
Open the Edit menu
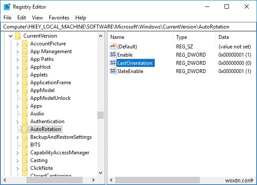(22, 18)
